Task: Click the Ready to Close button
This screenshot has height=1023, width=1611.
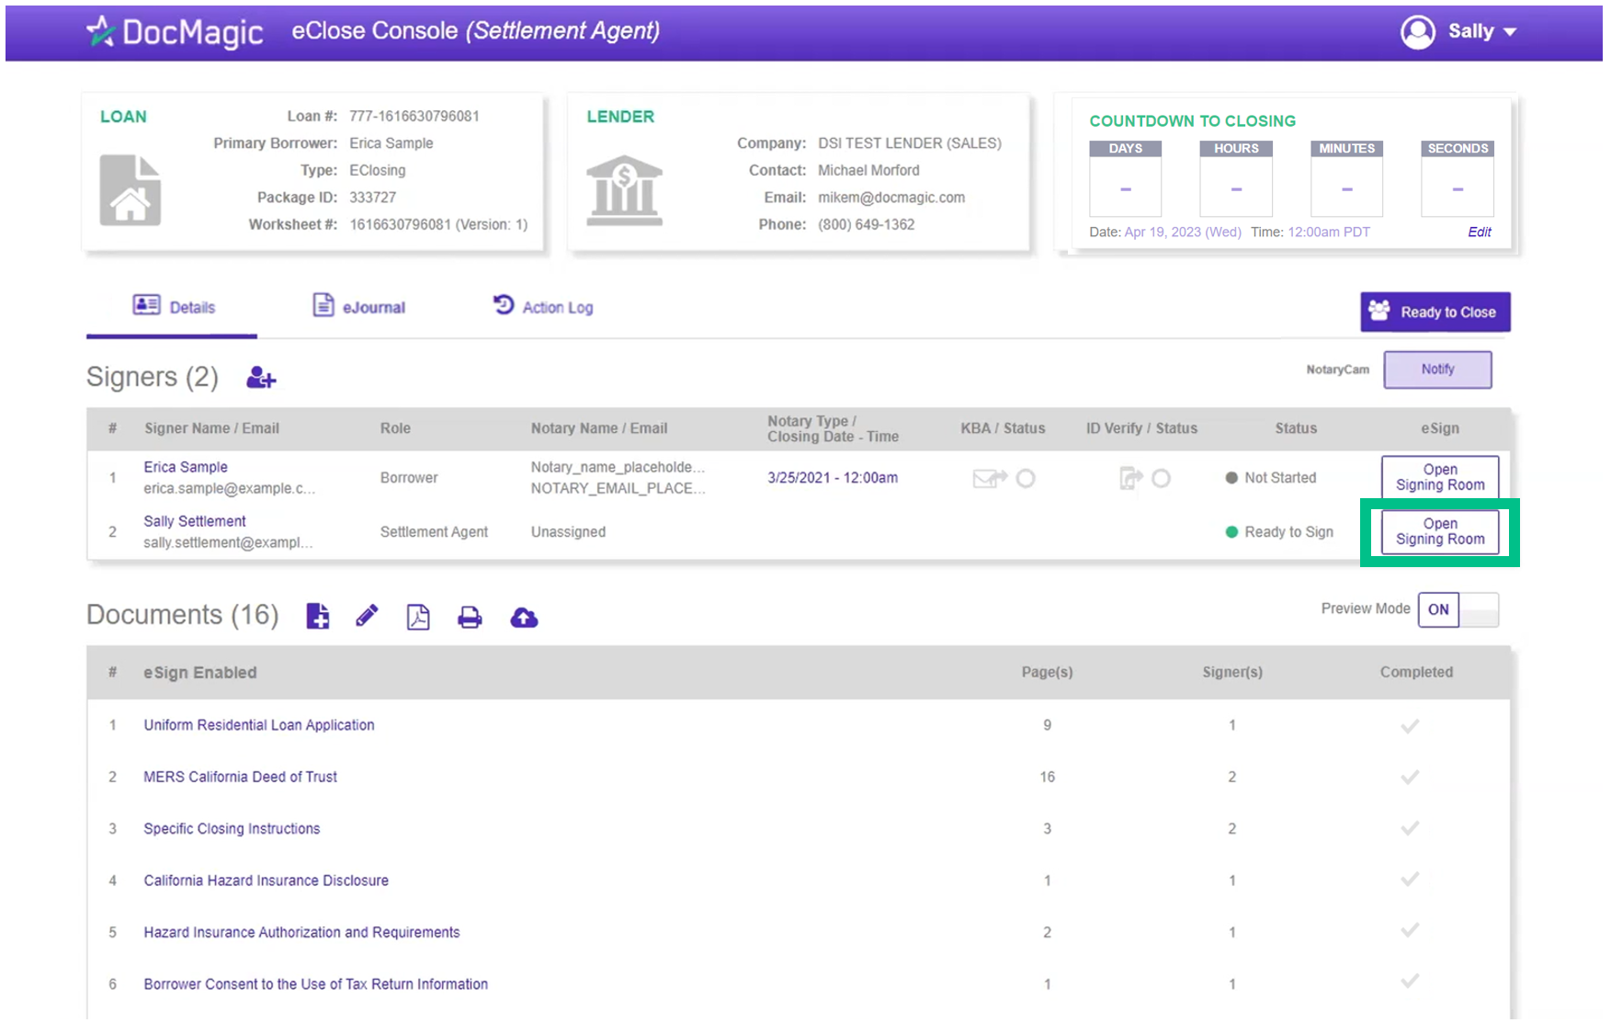Action: [x=1435, y=313]
